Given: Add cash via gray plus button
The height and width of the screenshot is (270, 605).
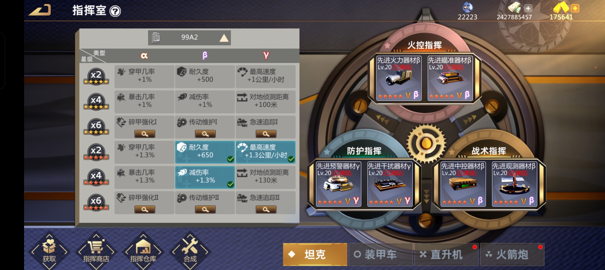Looking at the screenshot, I should coord(528,8).
